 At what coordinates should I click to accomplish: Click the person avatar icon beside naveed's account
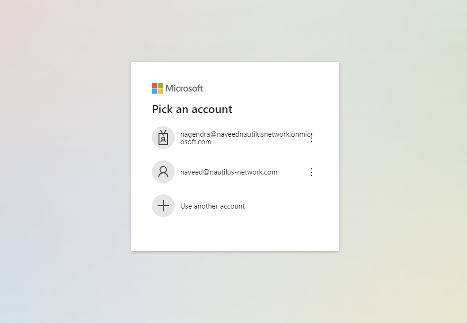point(163,172)
